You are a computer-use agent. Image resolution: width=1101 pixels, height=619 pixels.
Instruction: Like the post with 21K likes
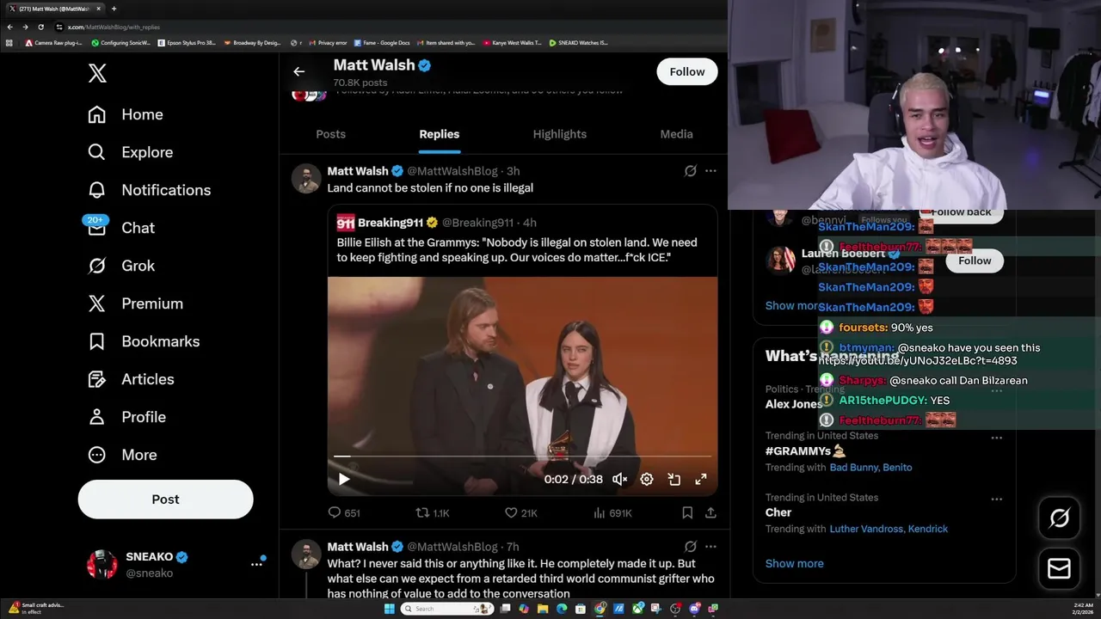click(520, 512)
